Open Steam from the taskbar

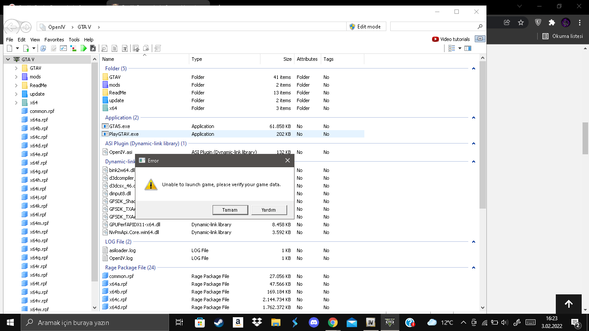pos(218,322)
